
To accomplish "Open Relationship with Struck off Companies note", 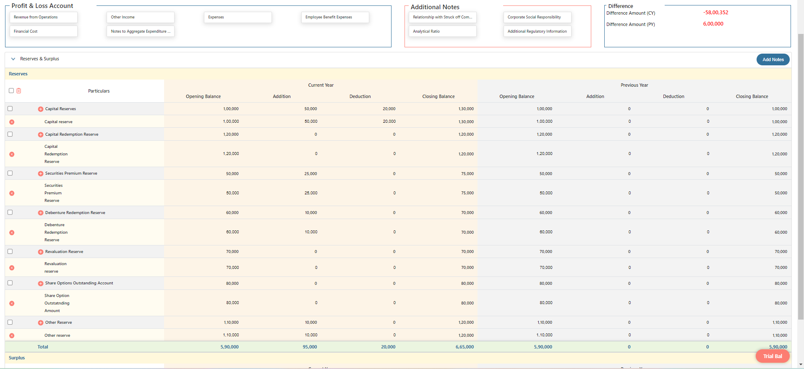I will (x=443, y=17).
